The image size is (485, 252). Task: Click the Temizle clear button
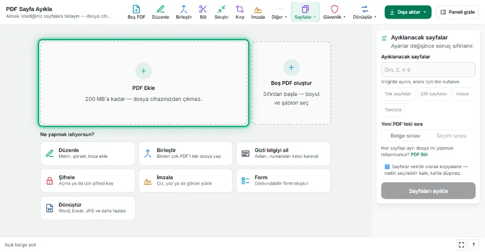pos(393,110)
